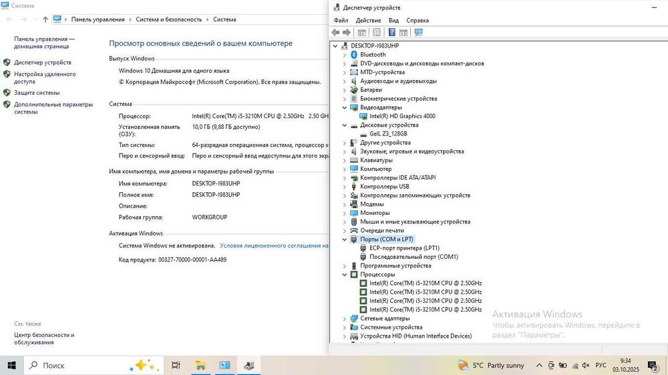The width and height of the screenshot is (668, 375).
Task: Expand the Очереди печати node
Action: tap(345, 230)
